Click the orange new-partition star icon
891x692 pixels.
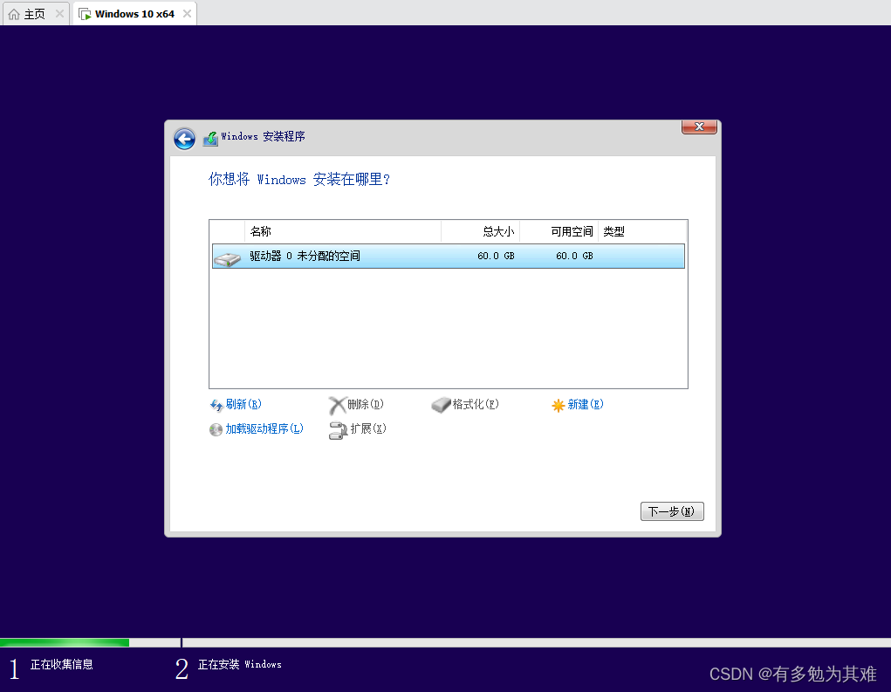click(x=558, y=405)
